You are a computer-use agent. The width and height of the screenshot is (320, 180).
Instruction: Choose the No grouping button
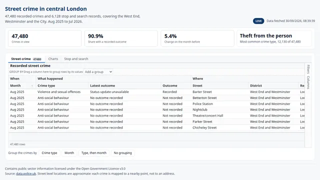tap(122, 153)
